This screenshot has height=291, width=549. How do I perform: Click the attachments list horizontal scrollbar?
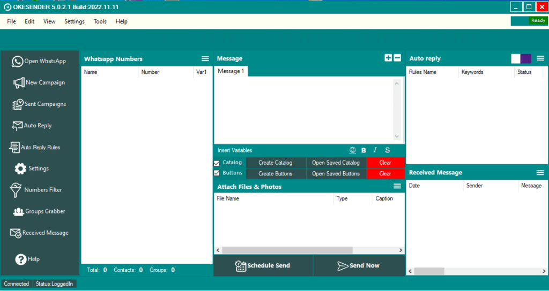click(287, 250)
